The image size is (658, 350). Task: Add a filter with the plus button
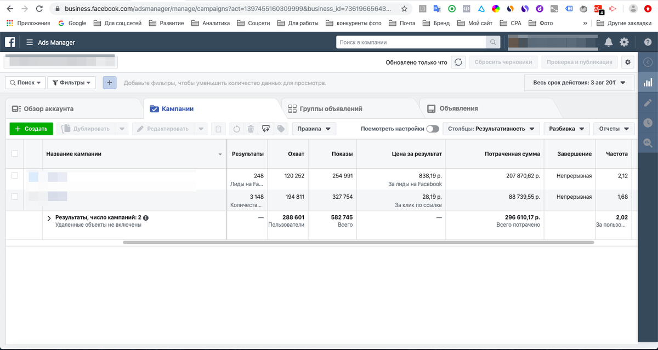tap(110, 83)
